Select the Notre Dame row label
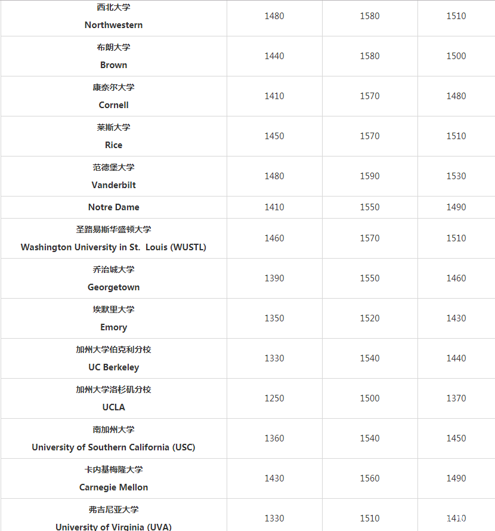 tap(113, 207)
